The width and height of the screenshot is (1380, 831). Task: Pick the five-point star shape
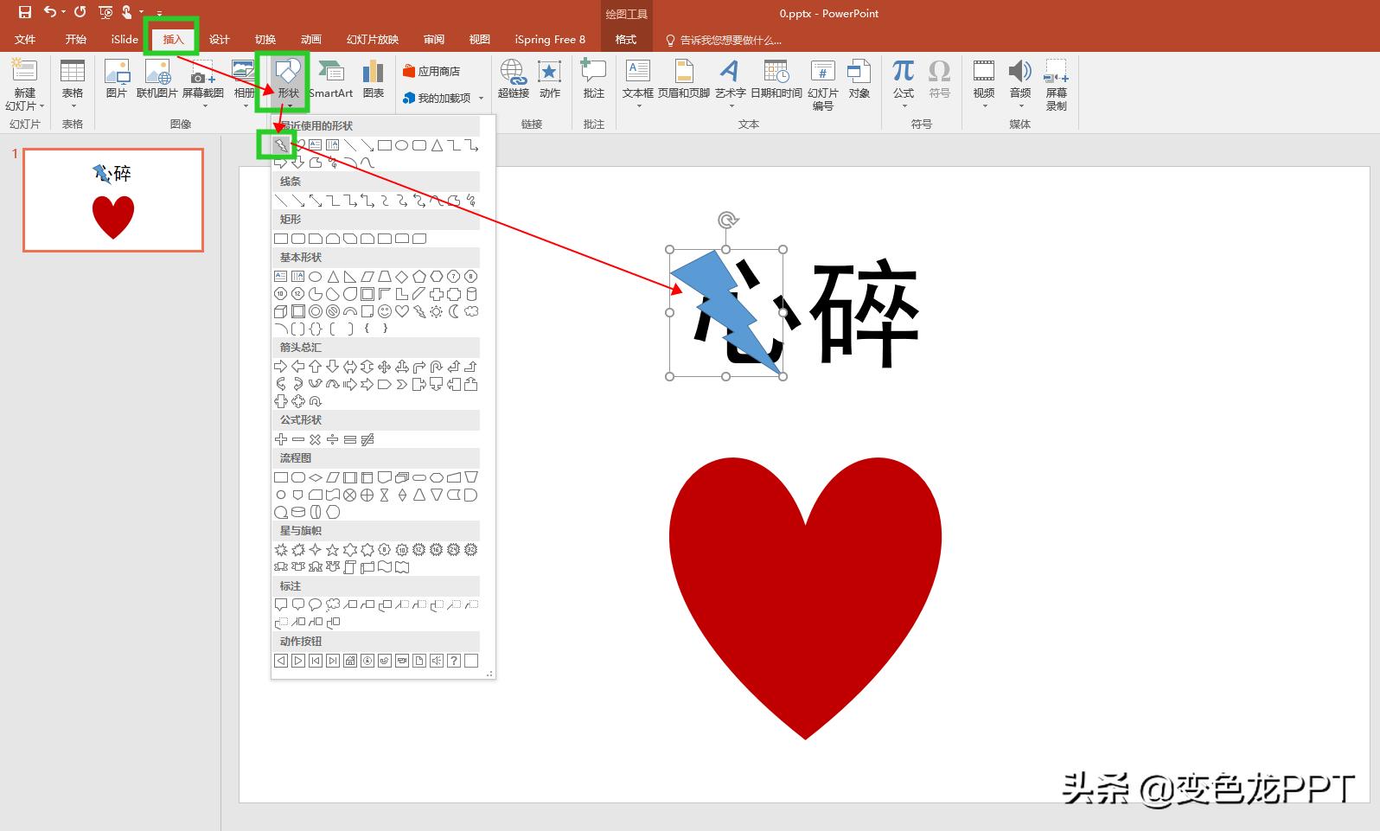point(333,550)
